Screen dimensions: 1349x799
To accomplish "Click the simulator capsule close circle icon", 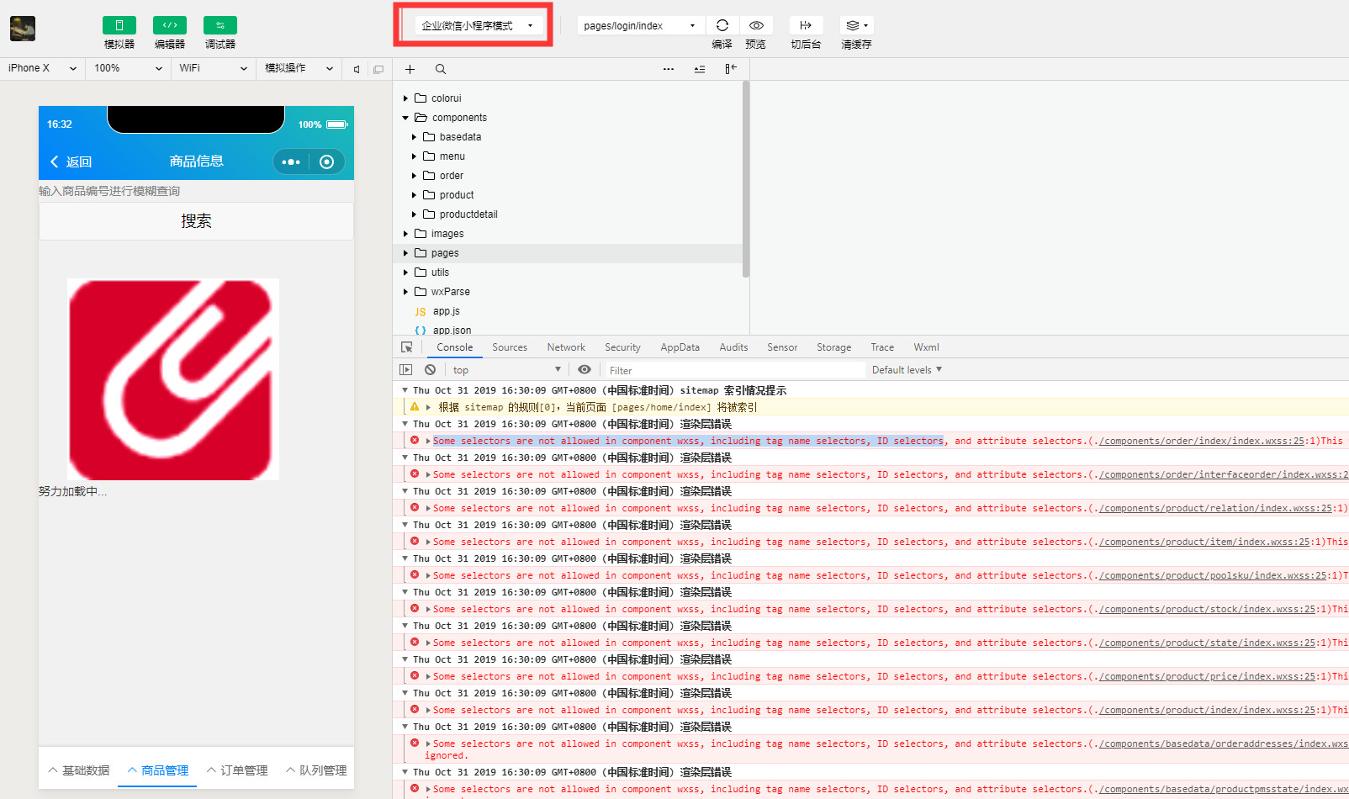I will point(327,162).
